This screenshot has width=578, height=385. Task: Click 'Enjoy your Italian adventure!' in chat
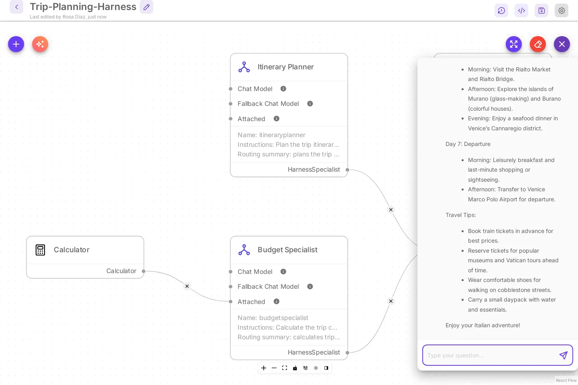pos(483,325)
